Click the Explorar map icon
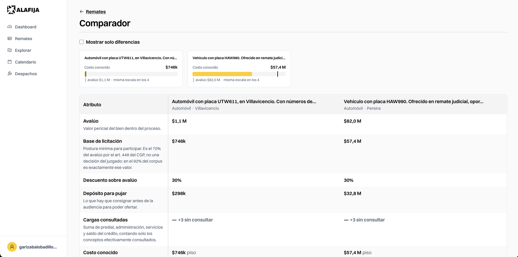Screen dimensions: 518x257 point(10,50)
